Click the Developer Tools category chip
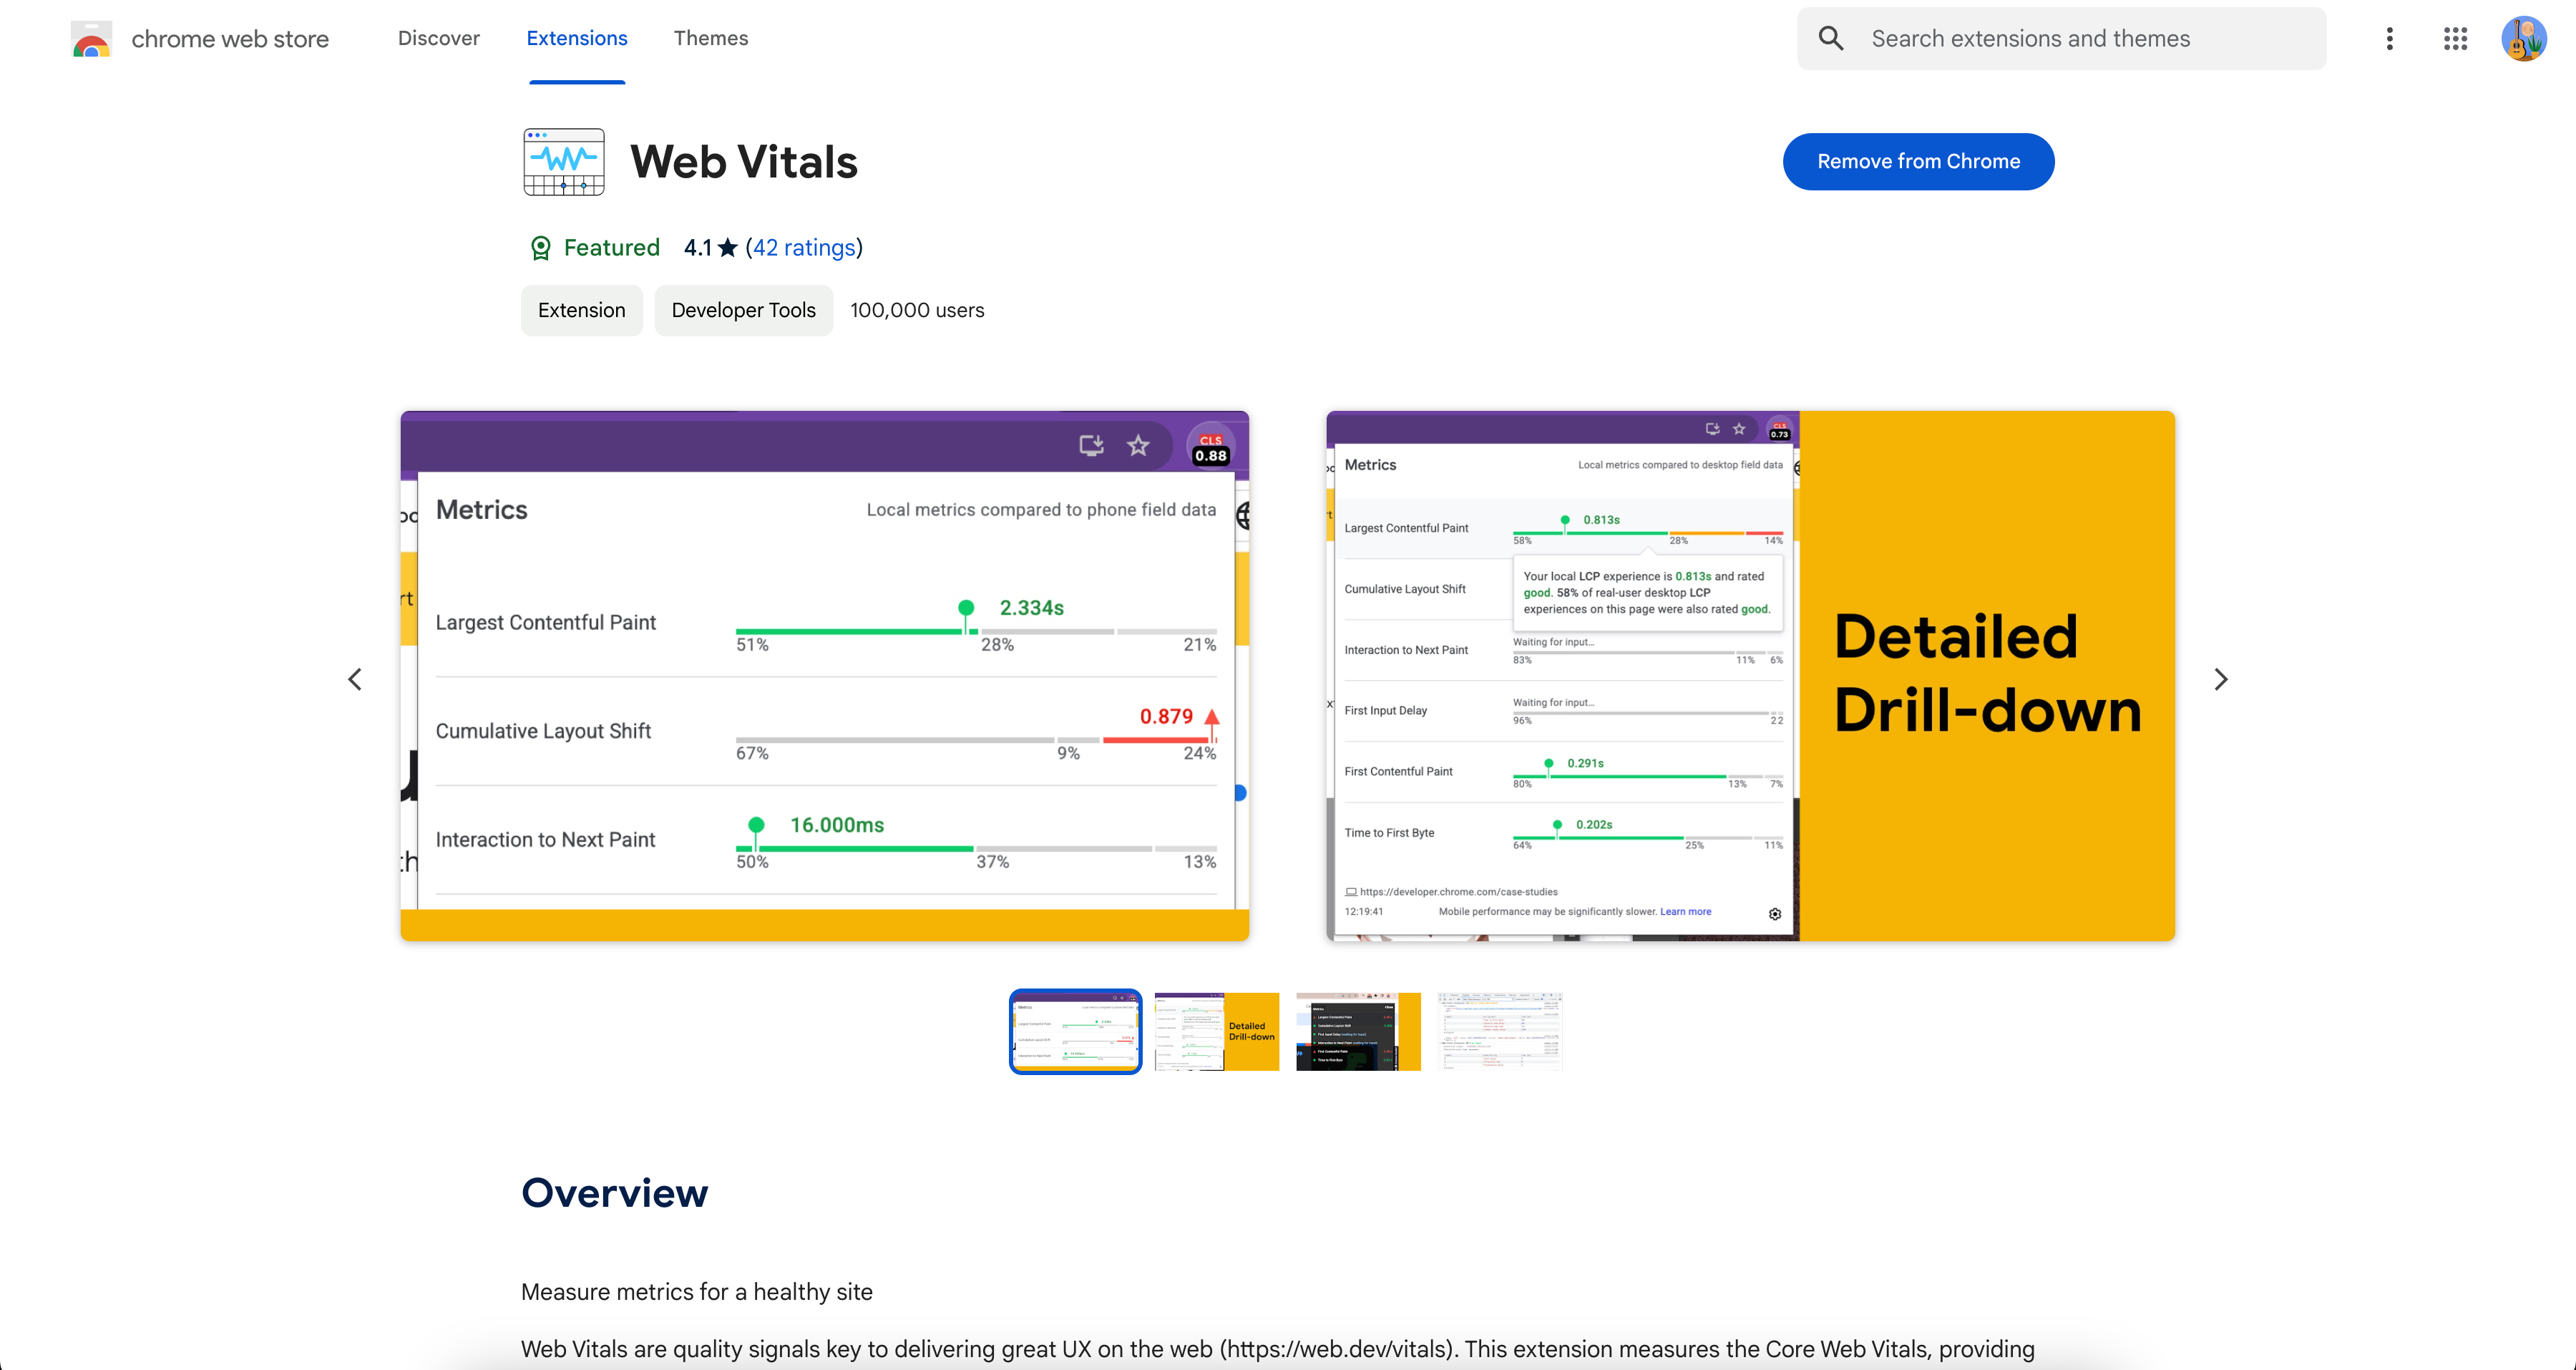 point(743,310)
